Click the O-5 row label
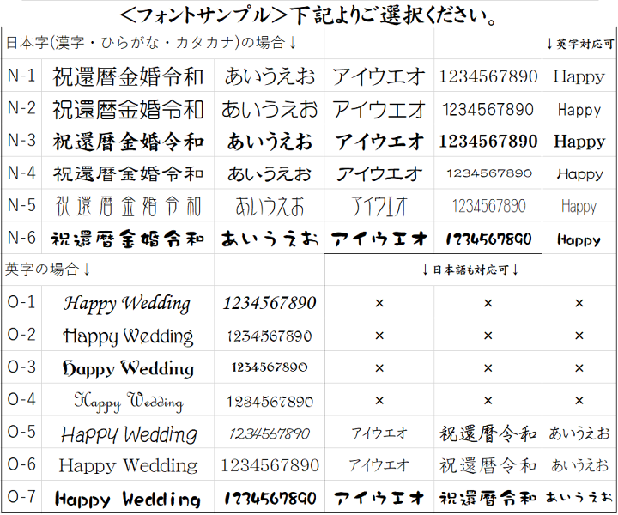Screen dimensions: 618x515 pos(21,432)
